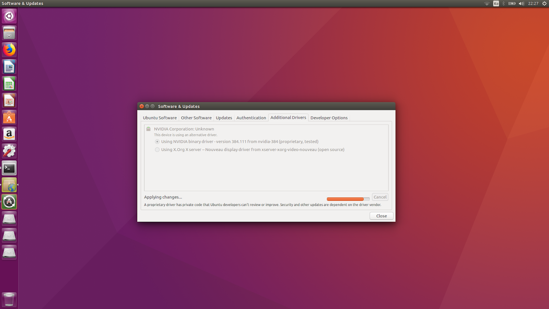The width and height of the screenshot is (549, 309).
Task: Go to the Authentication tab
Action: coord(251,118)
